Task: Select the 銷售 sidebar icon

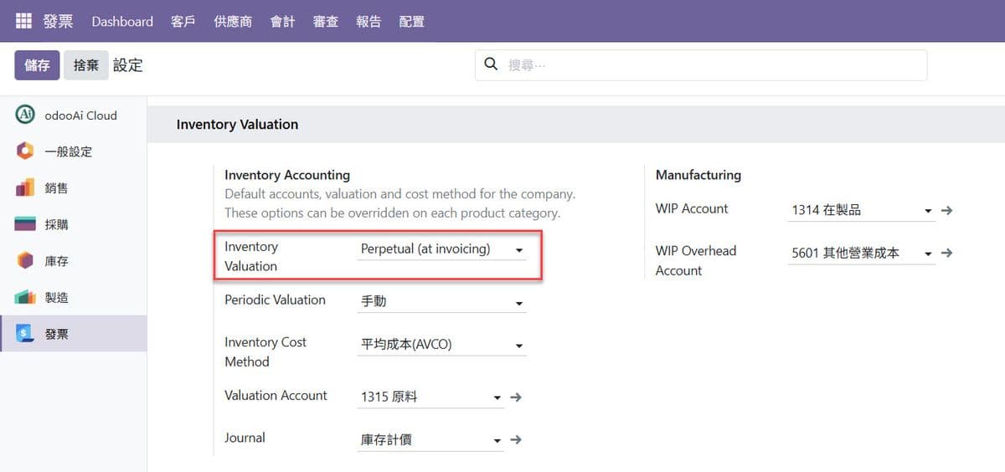Action: pyautogui.click(x=25, y=188)
